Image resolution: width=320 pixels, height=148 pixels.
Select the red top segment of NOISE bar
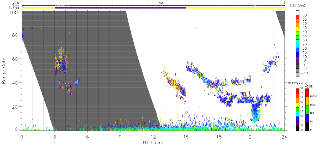pyautogui.click(x=307, y=93)
